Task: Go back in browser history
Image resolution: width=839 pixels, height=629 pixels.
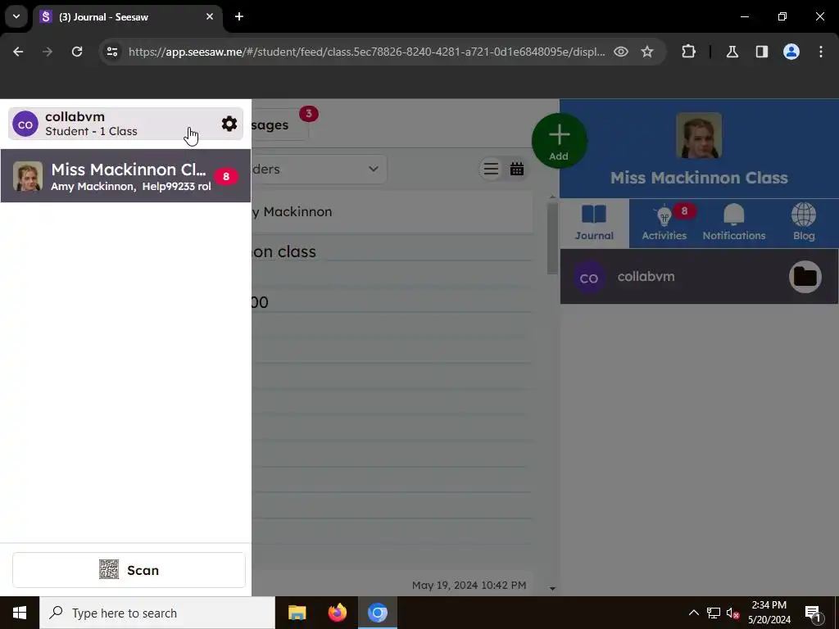Action: coord(18,52)
